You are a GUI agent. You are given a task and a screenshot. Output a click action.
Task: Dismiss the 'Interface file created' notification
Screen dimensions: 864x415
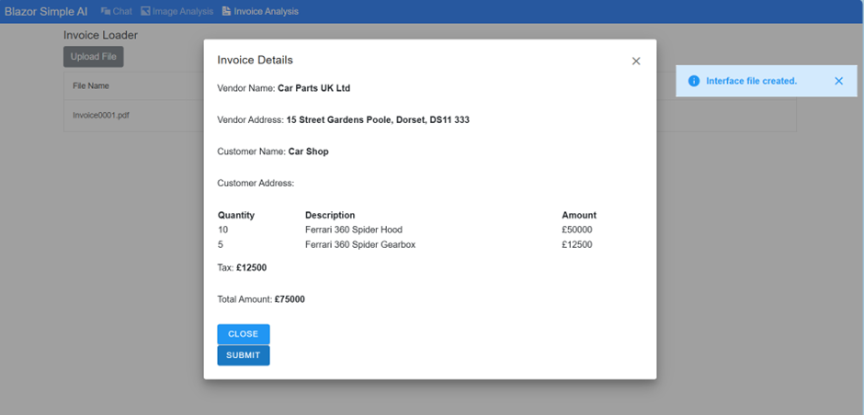pyautogui.click(x=838, y=81)
